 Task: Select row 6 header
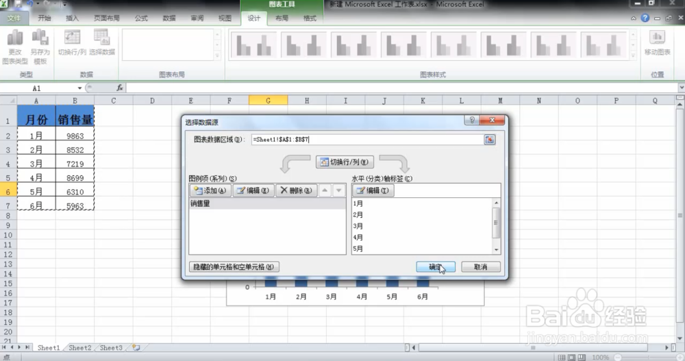(x=8, y=191)
